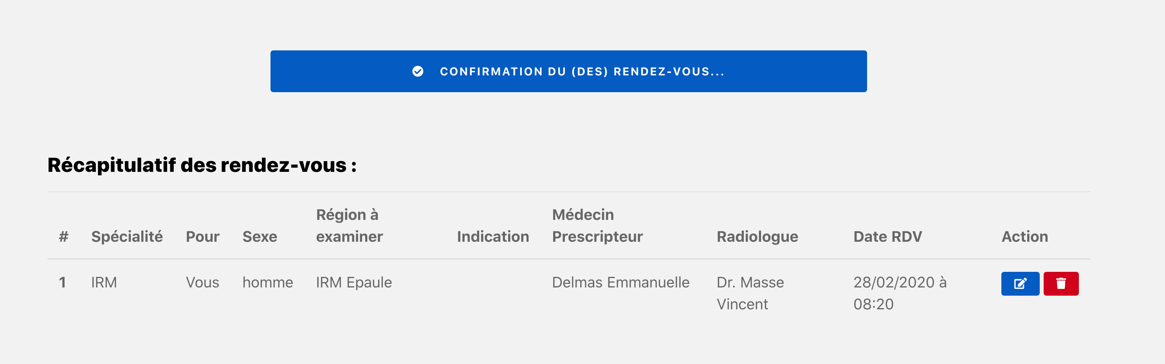Select the 'IRM' specialty cell
Screen dimensions: 1165x364
(104, 282)
